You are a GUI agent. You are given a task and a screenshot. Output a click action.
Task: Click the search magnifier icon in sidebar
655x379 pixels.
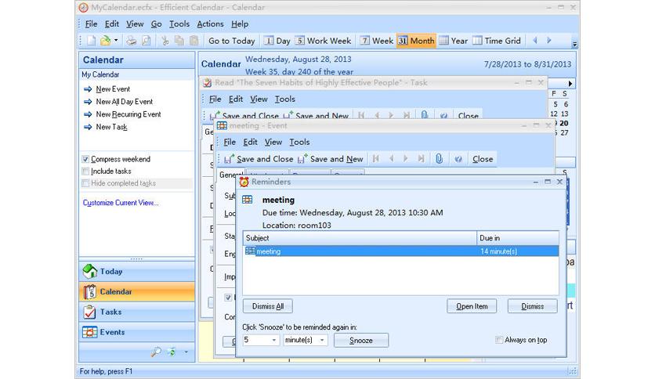pyautogui.click(x=156, y=352)
